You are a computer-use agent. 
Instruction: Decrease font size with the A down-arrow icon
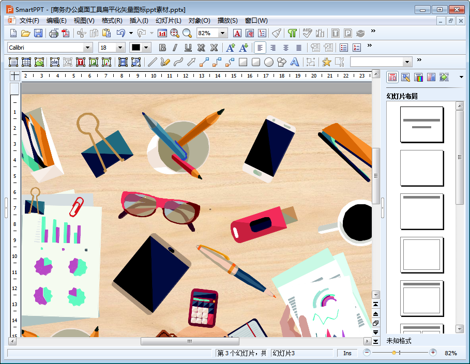click(244, 48)
